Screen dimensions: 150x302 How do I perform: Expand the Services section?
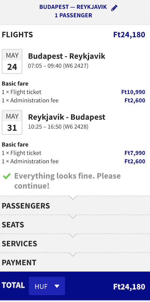[75, 243]
